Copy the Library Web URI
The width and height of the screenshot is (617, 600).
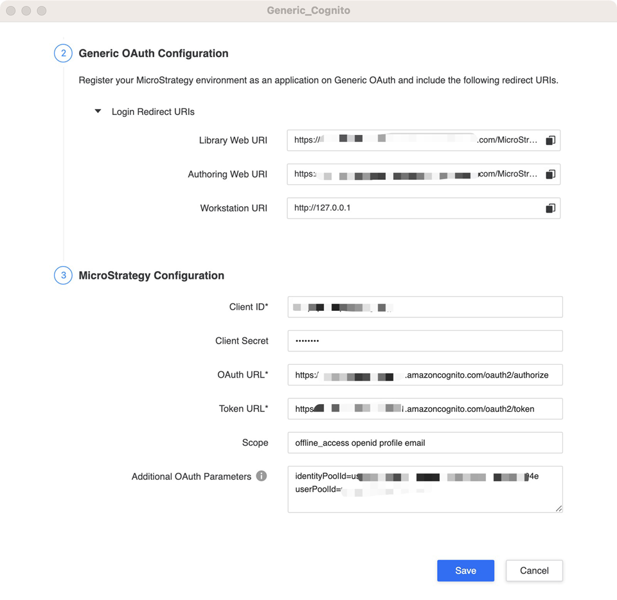click(550, 140)
